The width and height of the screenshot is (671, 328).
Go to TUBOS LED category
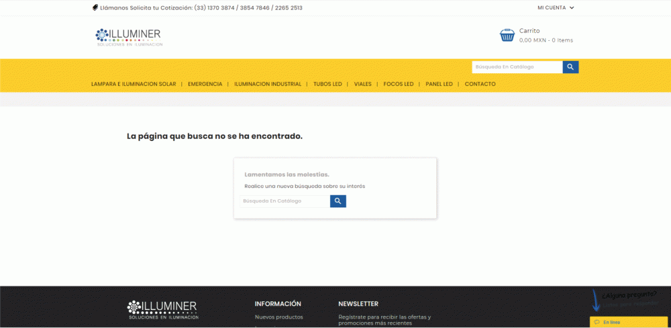[x=327, y=85]
